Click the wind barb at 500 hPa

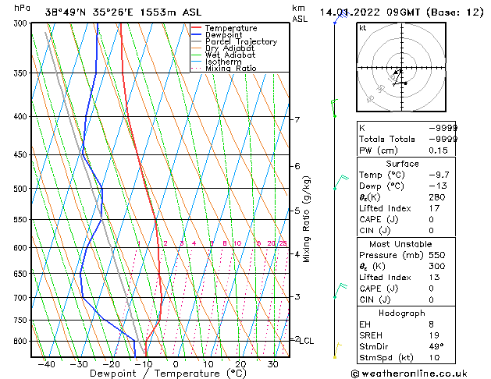[x=341, y=182]
